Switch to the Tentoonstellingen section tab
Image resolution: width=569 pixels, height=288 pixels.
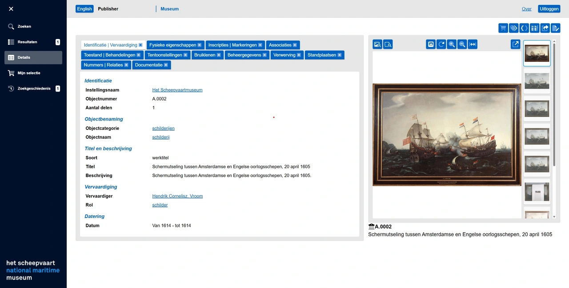click(165, 55)
